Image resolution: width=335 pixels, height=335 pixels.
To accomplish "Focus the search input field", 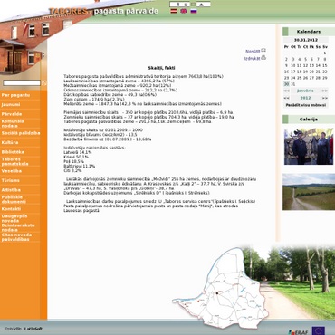I will pyautogui.click(x=22, y=82).
